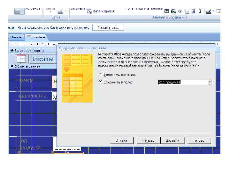Click the 'Сетка' ribbon group label

coord(56,17)
